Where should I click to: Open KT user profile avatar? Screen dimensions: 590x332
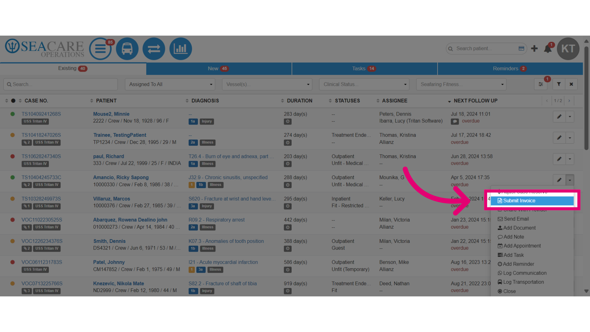pos(568,49)
